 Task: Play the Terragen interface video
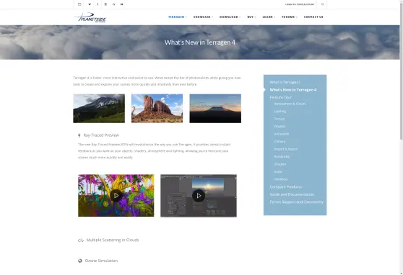[199, 196]
